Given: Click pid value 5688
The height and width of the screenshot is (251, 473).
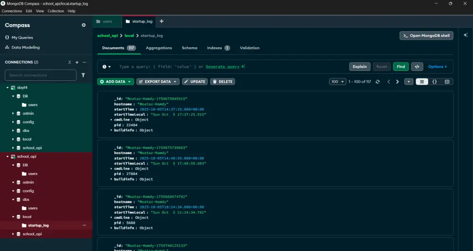Looking at the screenshot, I should [131, 223].
